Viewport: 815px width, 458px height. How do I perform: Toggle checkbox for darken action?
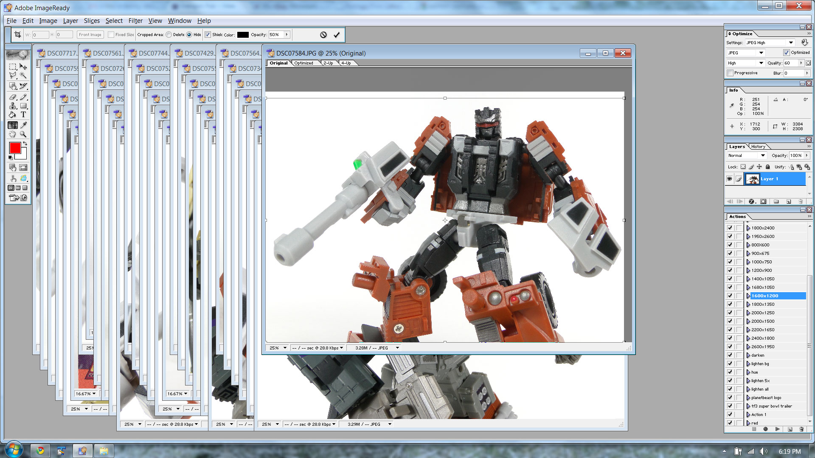tap(730, 355)
